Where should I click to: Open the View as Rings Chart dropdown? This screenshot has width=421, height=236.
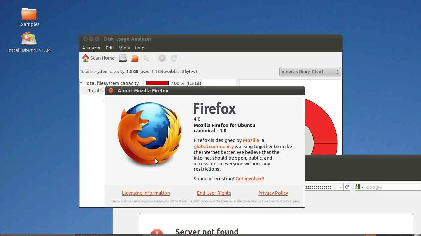click(310, 72)
